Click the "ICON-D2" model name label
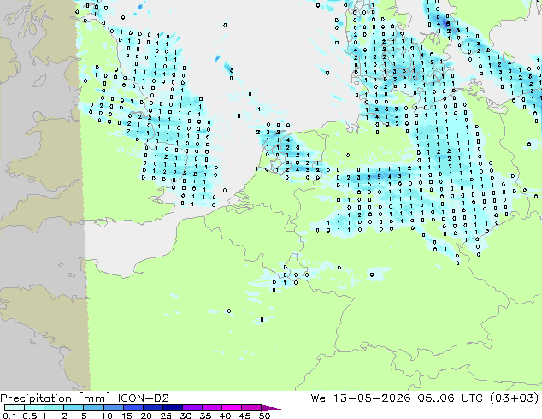This screenshot has height=419, width=542. 143,398
